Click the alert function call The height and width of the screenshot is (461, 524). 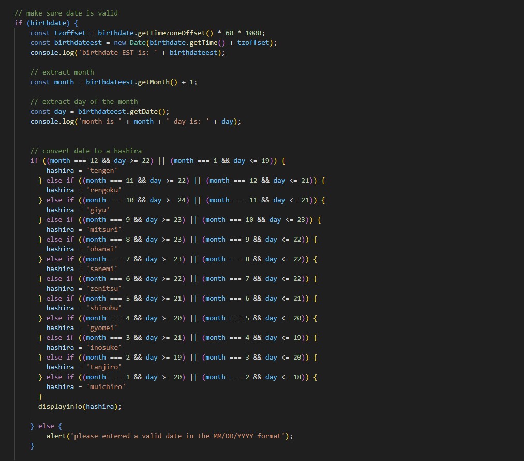(x=58, y=436)
